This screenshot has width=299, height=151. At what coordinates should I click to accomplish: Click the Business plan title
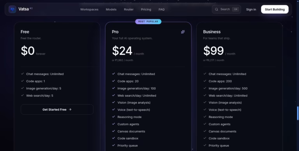[212, 32]
